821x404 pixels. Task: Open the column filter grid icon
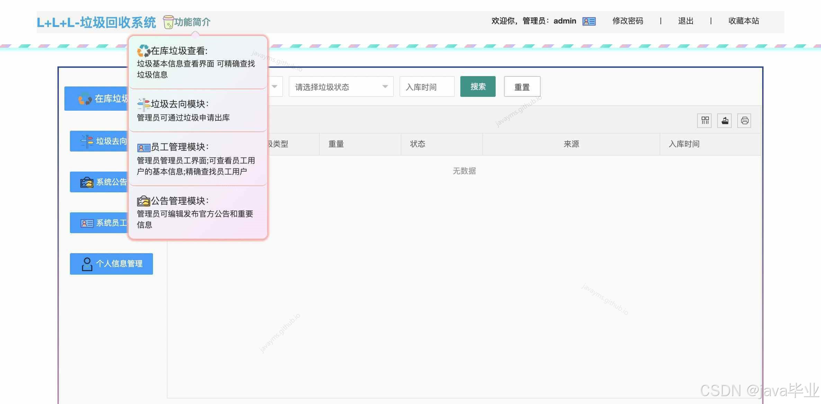(x=705, y=120)
